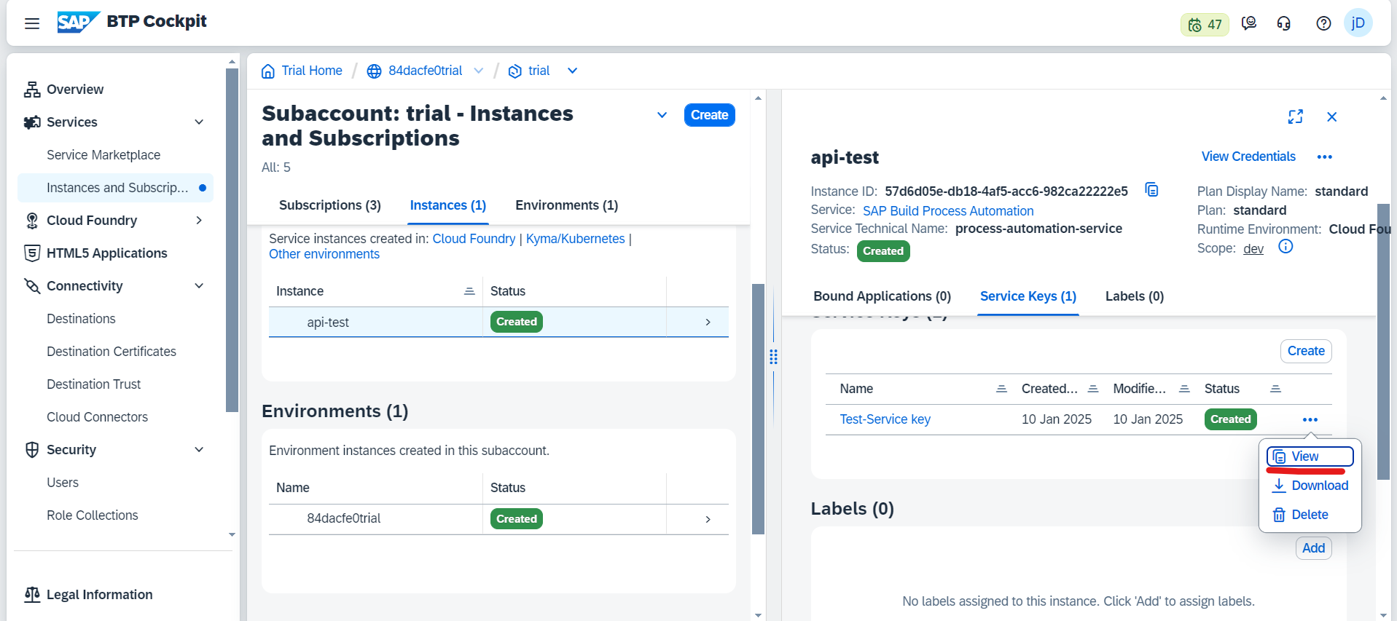
Task: Click the HTML5 Applications sidebar icon
Action: [x=32, y=253]
